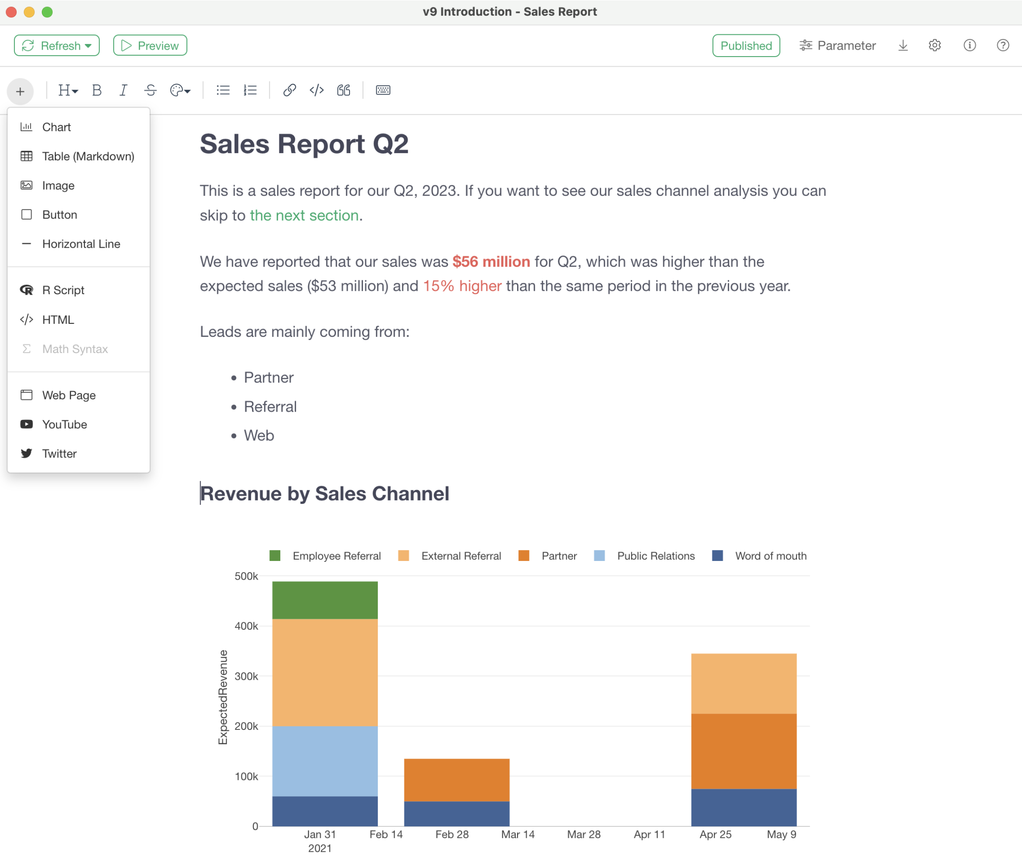Toggle italic text formatting
Viewport: 1022px width, 863px height.
[x=123, y=91]
